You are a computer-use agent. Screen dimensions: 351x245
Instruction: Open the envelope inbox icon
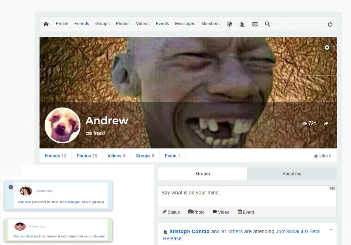255,24
